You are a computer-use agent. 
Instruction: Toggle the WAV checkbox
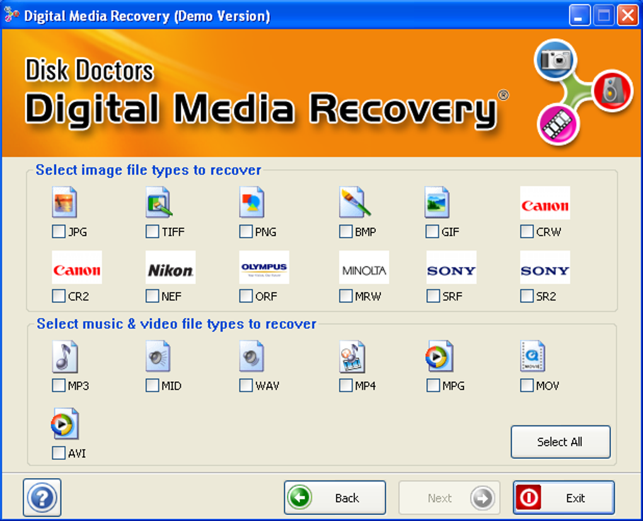pos(246,386)
